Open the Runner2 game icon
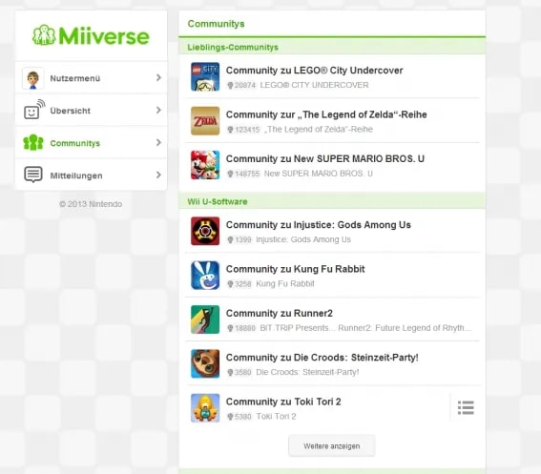The height and width of the screenshot is (474, 541). (205, 319)
